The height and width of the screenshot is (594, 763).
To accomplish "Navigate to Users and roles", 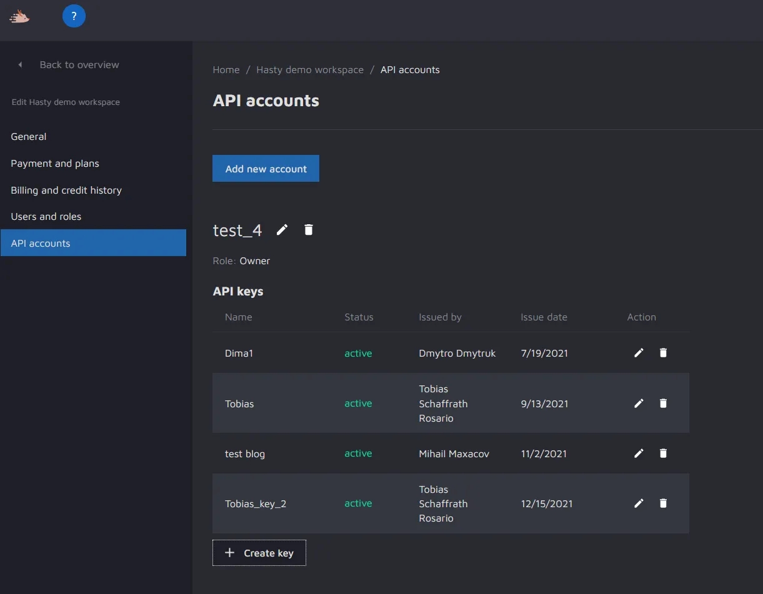I will (x=46, y=217).
